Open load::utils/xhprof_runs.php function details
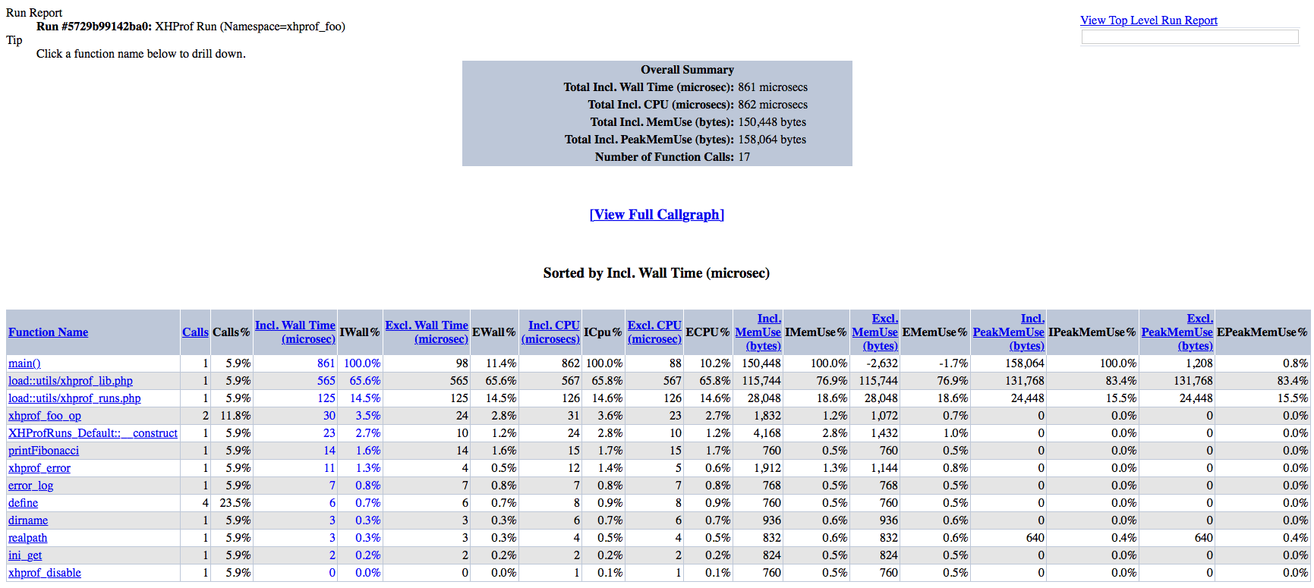This screenshot has width=1314, height=588. (74, 398)
